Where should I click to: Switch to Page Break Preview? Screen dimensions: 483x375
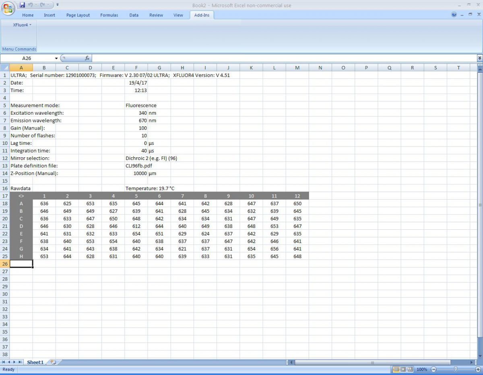(x=410, y=369)
